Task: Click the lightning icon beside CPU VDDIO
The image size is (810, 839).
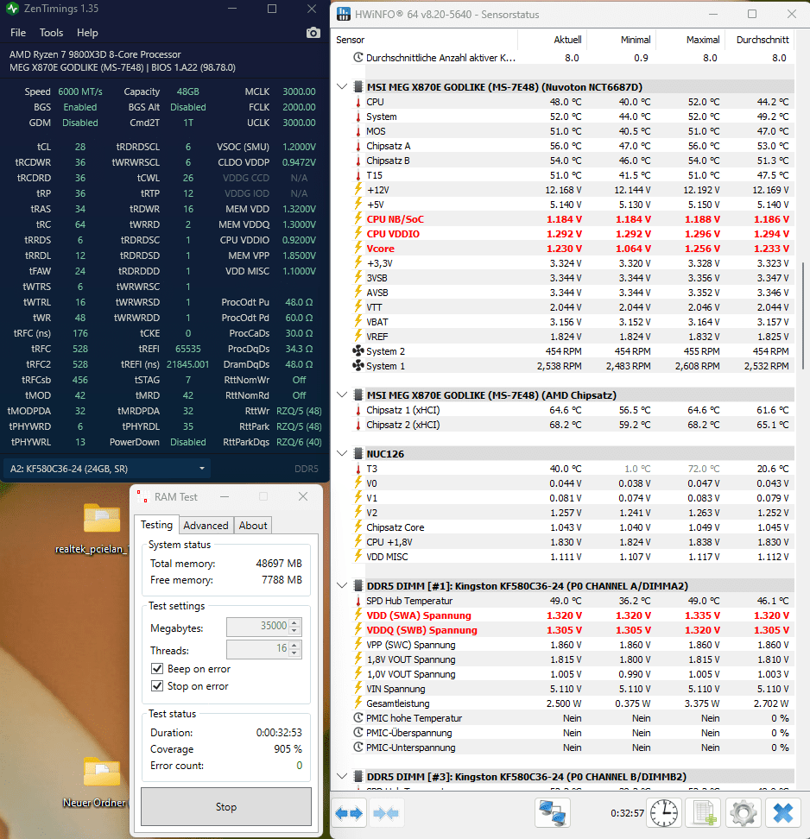Action: pos(358,234)
